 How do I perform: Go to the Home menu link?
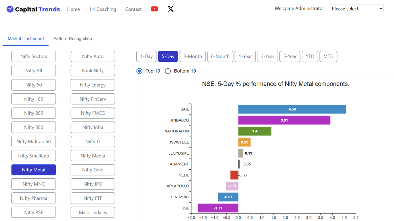point(74,9)
